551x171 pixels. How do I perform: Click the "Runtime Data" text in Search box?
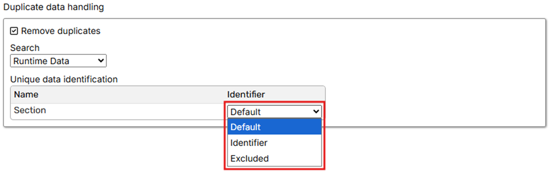click(41, 61)
